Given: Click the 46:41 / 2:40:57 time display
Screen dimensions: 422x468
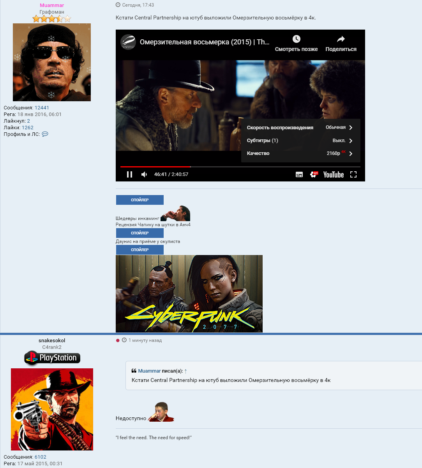Looking at the screenshot, I should [171, 174].
